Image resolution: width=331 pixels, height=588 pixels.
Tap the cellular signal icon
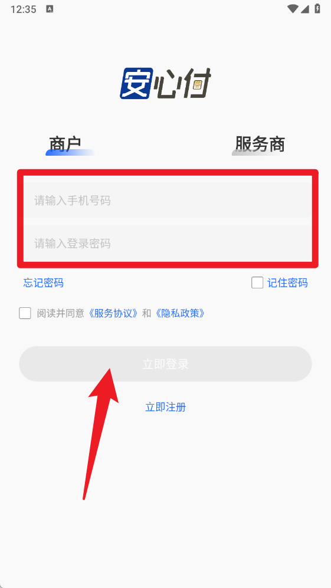coord(304,9)
